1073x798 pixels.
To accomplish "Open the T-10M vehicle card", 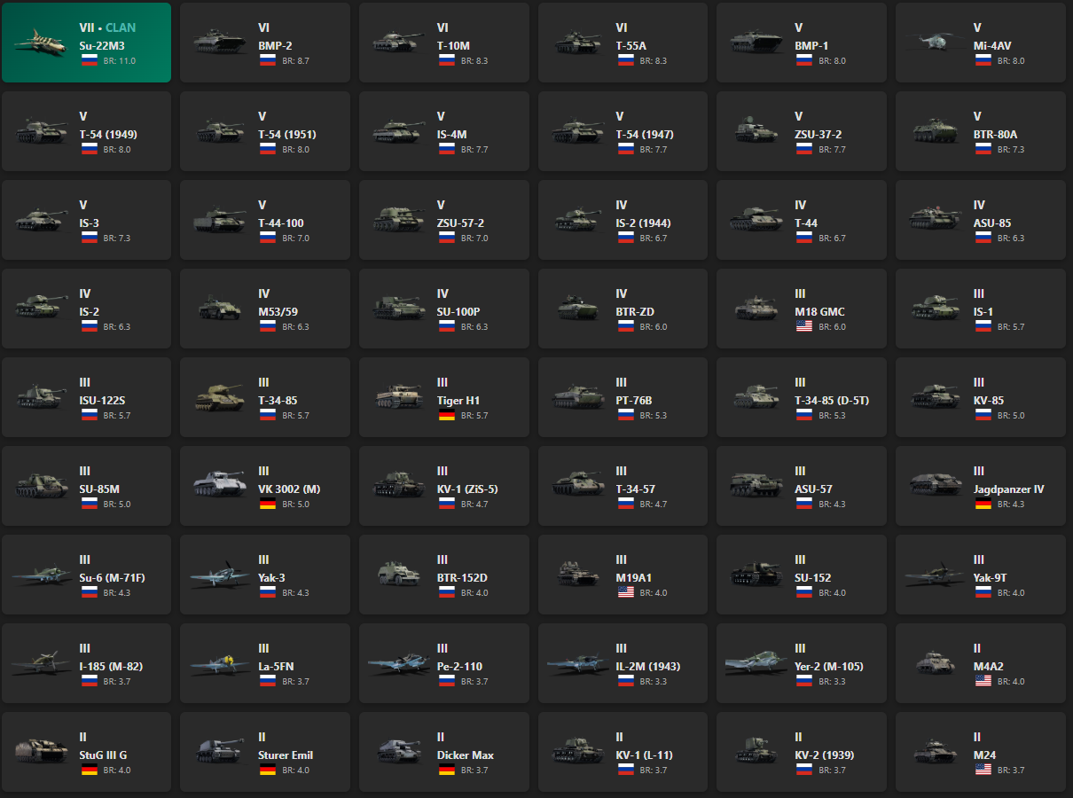I will pyautogui.click(x=444, y=43).
